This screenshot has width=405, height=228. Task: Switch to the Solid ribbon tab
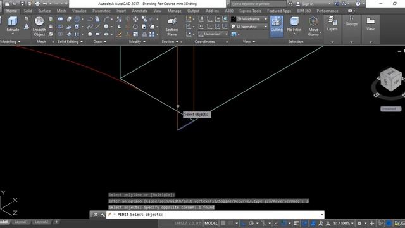click(28, 11)
